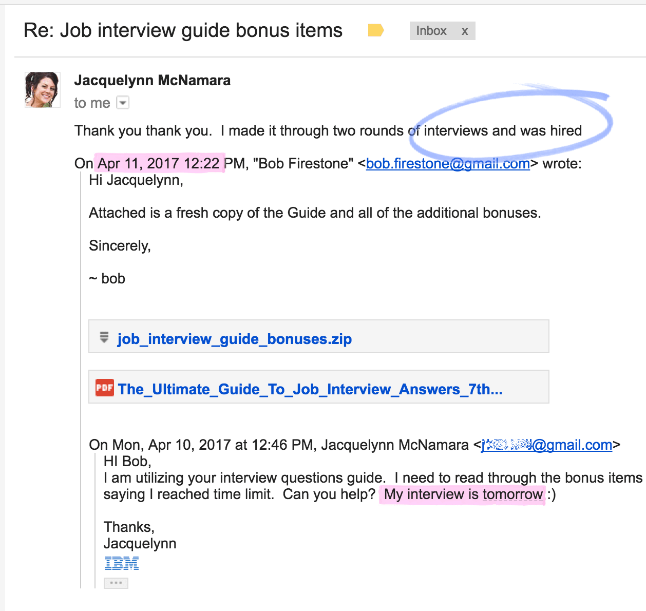Click the highlighted "Apr 11, 2017 12:22" date
This screenshot has height=611, width=646.
[x=159, y=164]
